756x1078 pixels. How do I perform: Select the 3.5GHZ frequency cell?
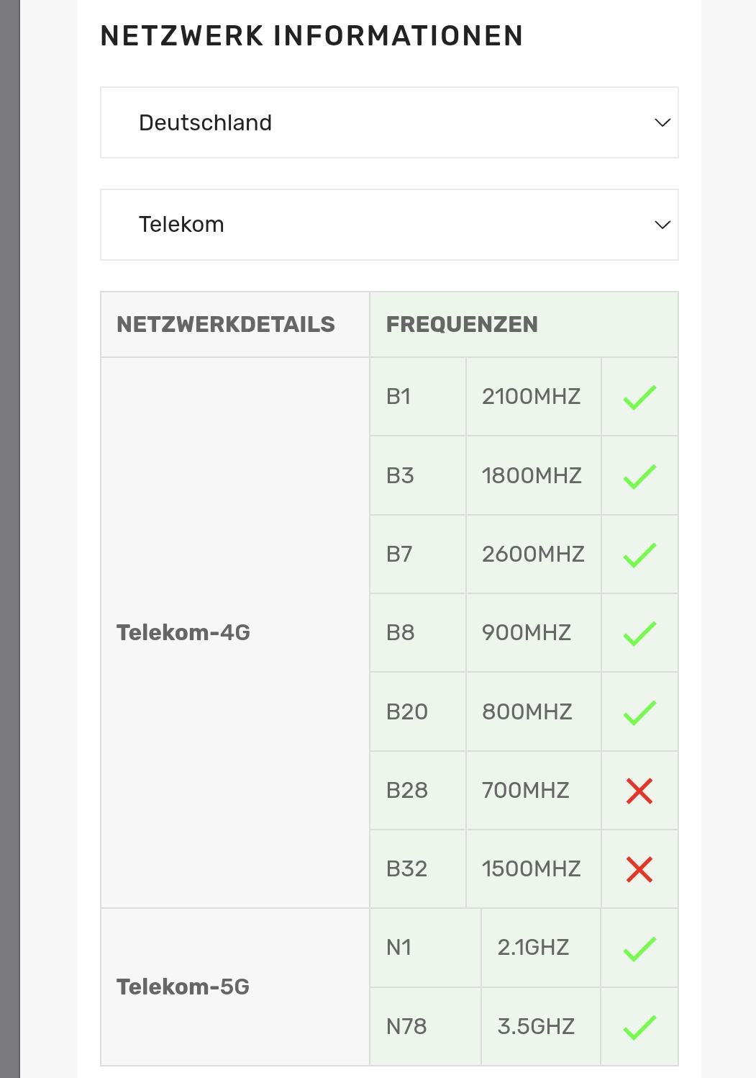click(x=541, y=1027)
